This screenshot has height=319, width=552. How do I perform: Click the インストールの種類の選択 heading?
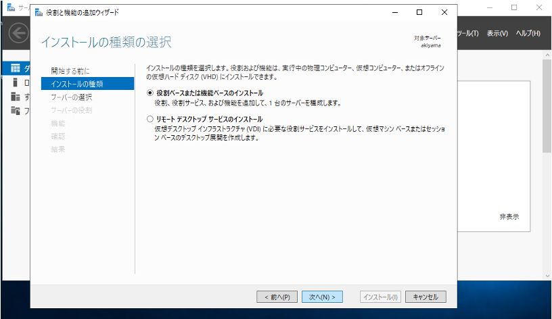[x=106, y=42]
